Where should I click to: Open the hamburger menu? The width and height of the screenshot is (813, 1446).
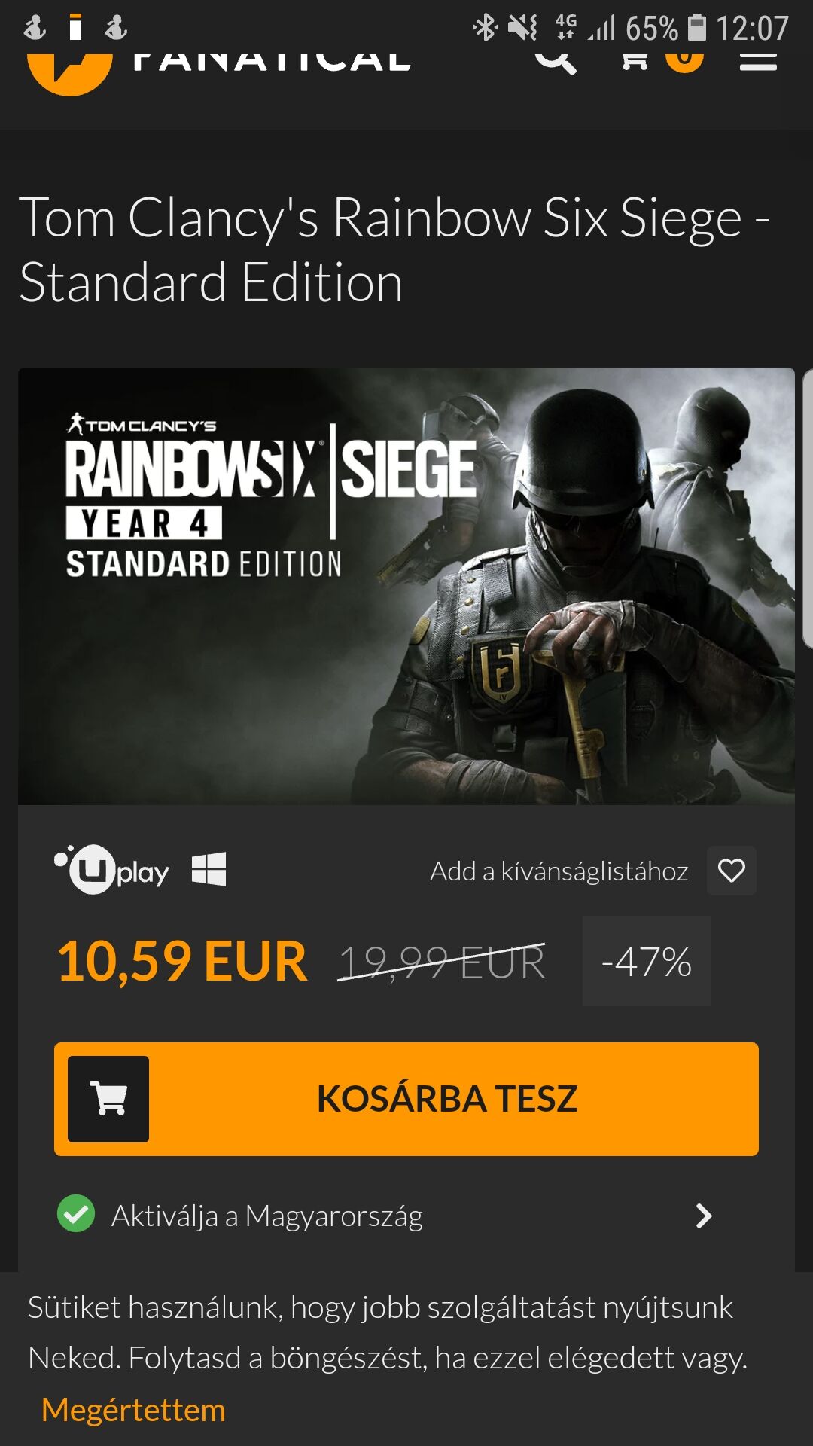click(x=758, y=62)
